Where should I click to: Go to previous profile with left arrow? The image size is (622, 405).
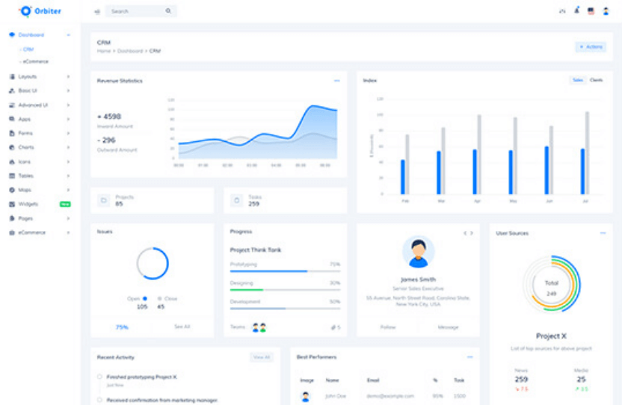click(x=465, y=233)
